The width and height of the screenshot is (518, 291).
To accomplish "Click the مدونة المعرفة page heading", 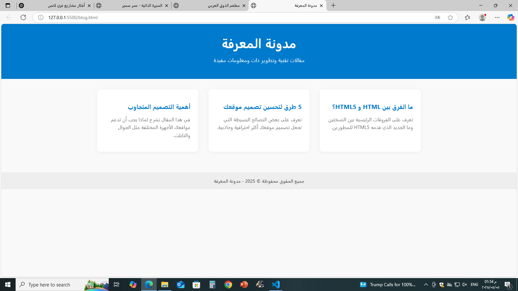I will [259, 44].
